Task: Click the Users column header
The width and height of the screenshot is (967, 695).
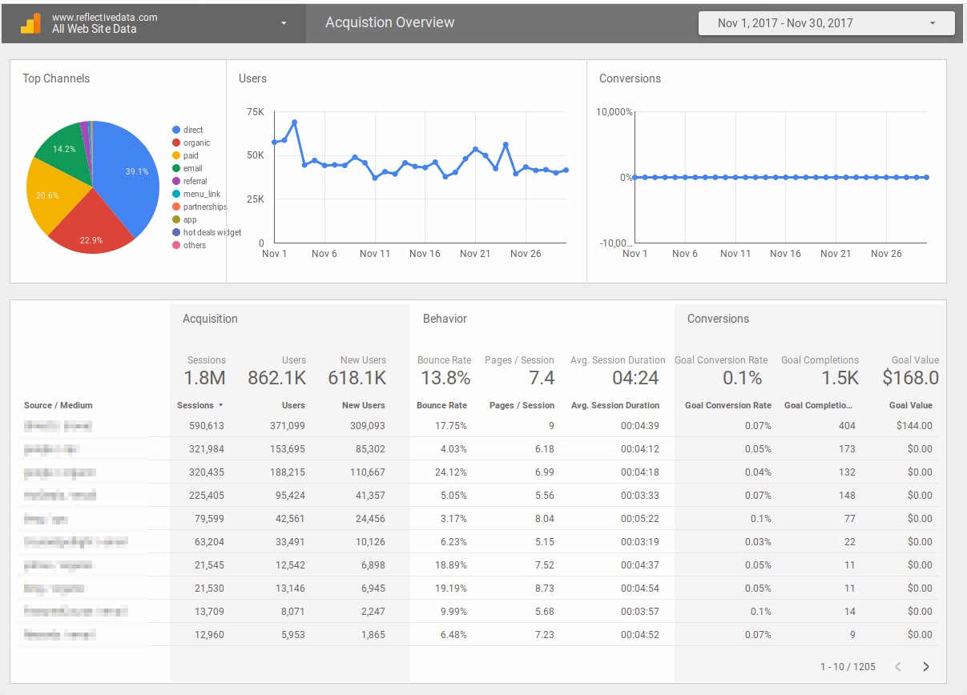Action: point(293,405)
